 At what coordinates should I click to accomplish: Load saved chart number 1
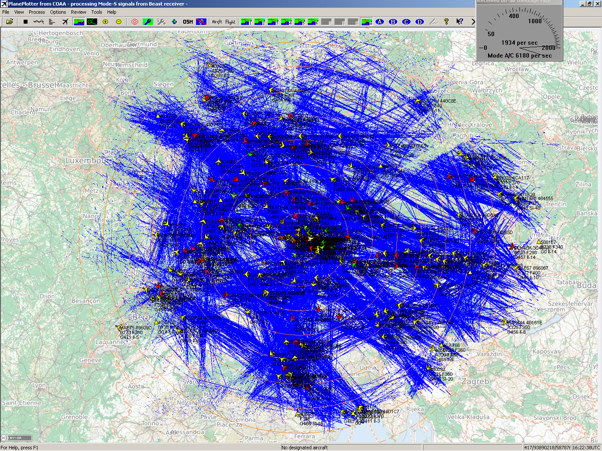pyautogui.click(x=246, y=21)
